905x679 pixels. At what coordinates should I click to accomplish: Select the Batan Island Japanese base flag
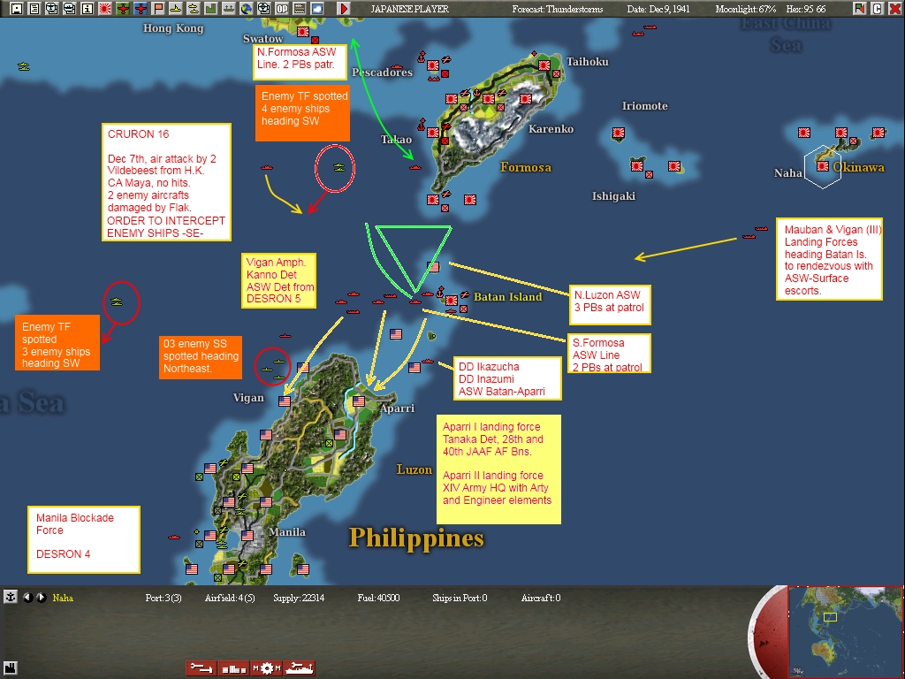pos(452,300)
